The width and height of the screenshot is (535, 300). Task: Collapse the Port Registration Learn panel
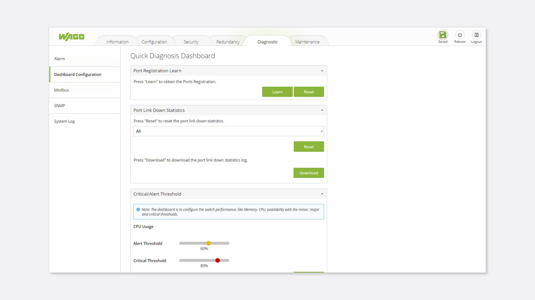(x=322, y=71)
